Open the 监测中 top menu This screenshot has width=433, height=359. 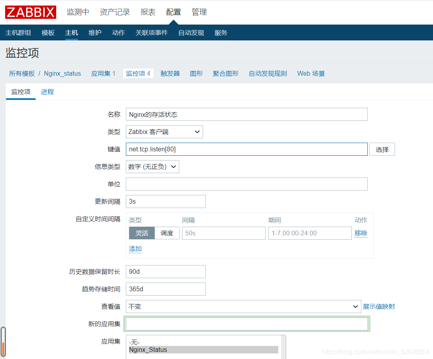(78, 12)
